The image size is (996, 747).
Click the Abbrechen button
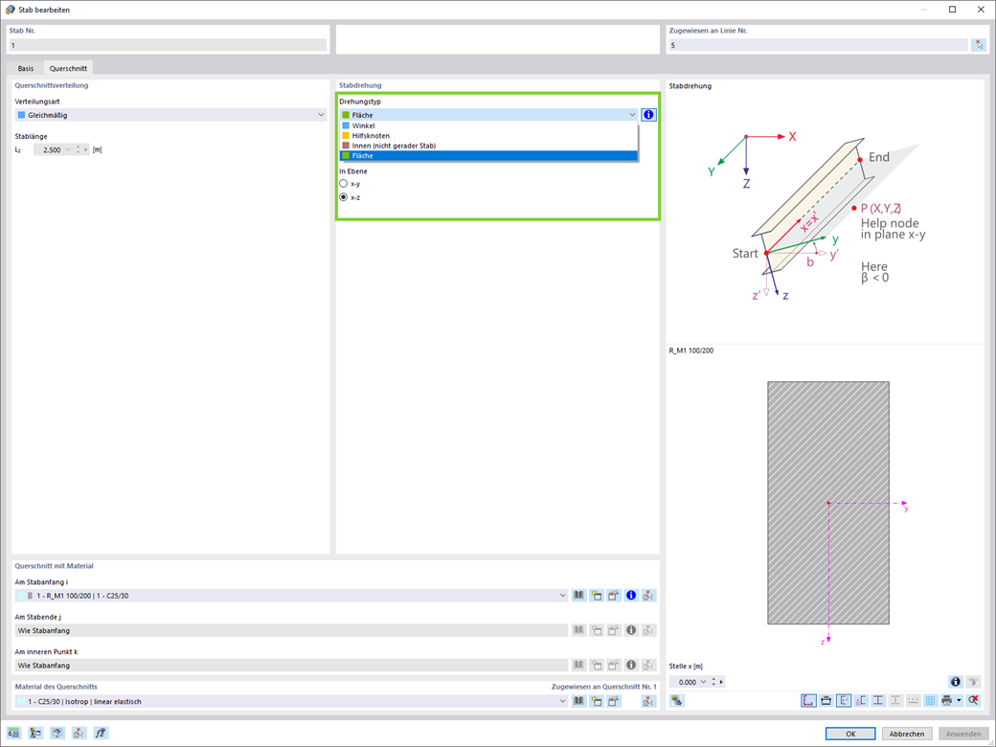click(x=906, y=734)
